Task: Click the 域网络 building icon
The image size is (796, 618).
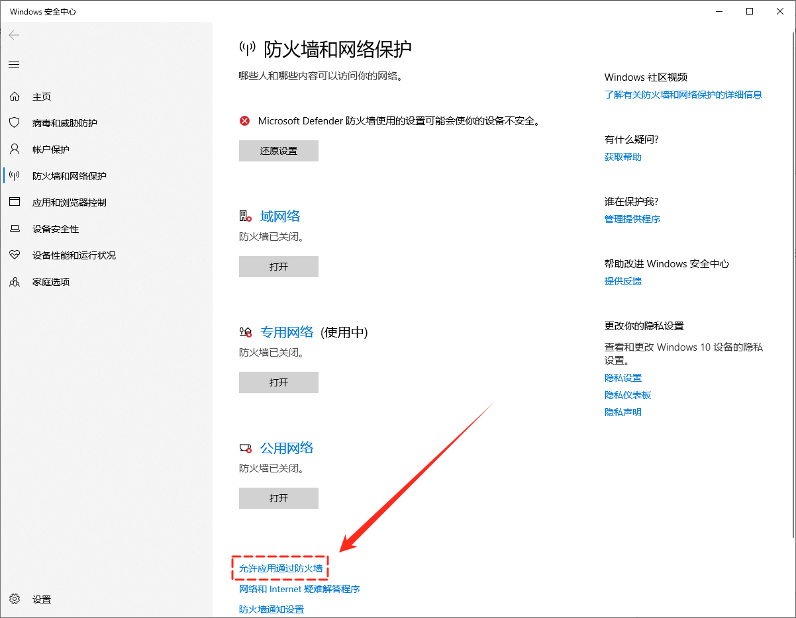Action: pyautogui.click(x=246, y=216)
